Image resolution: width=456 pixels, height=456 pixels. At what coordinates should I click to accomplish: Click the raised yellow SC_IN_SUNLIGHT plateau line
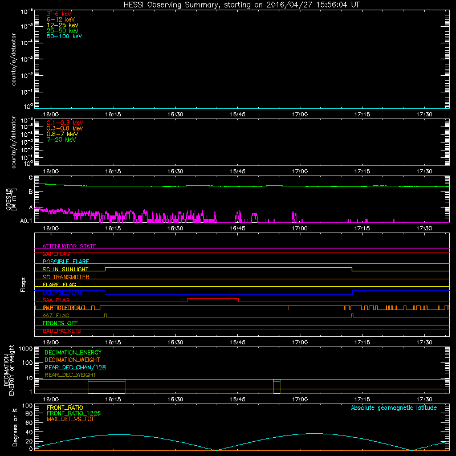(229, 267)
